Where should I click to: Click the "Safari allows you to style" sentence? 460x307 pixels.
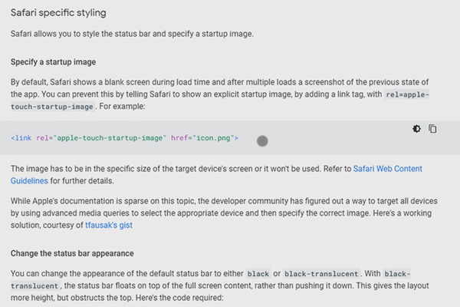(132, 34)
